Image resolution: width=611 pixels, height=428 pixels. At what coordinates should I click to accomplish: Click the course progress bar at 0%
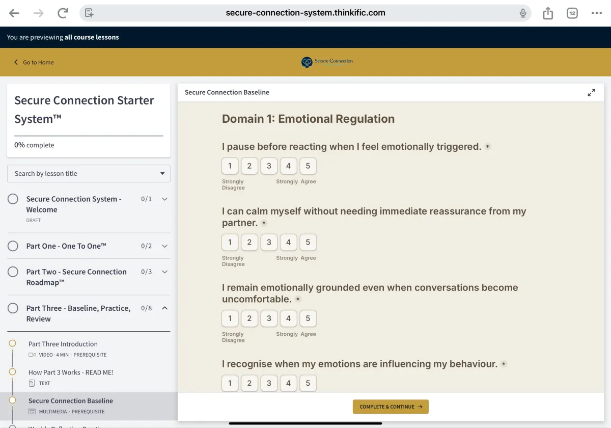coord(89,136)
